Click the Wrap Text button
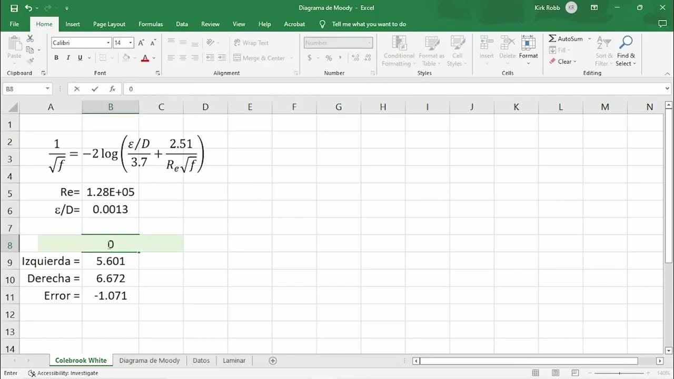 [x=251, y=43]
